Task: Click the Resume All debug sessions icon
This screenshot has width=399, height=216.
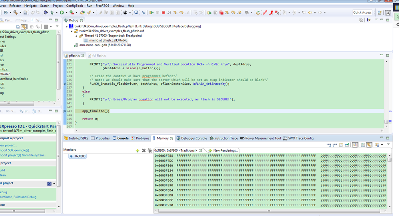Action: coord(209,12)
